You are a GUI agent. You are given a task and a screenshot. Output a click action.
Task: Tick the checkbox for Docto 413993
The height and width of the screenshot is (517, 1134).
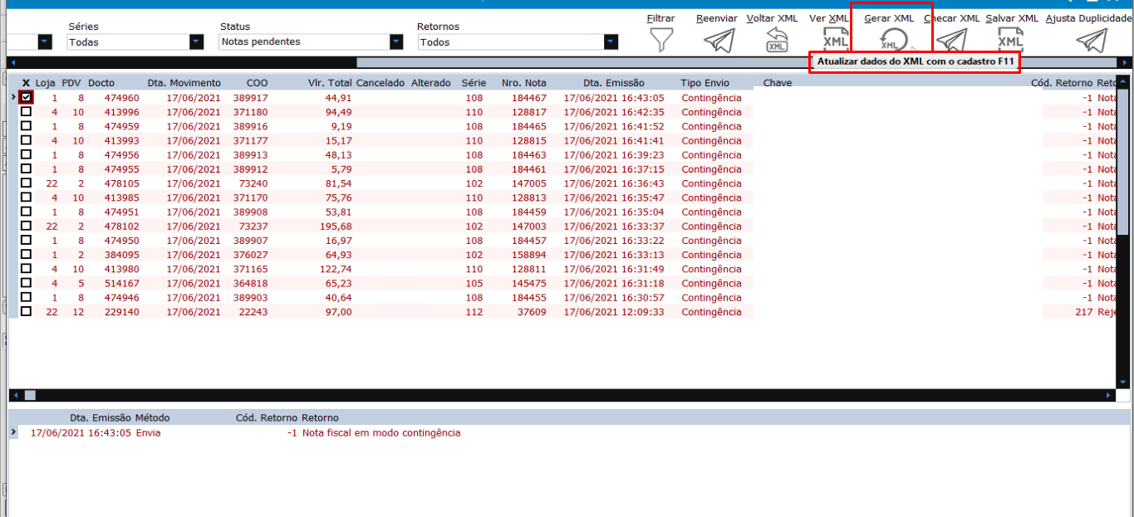(27, 140)
